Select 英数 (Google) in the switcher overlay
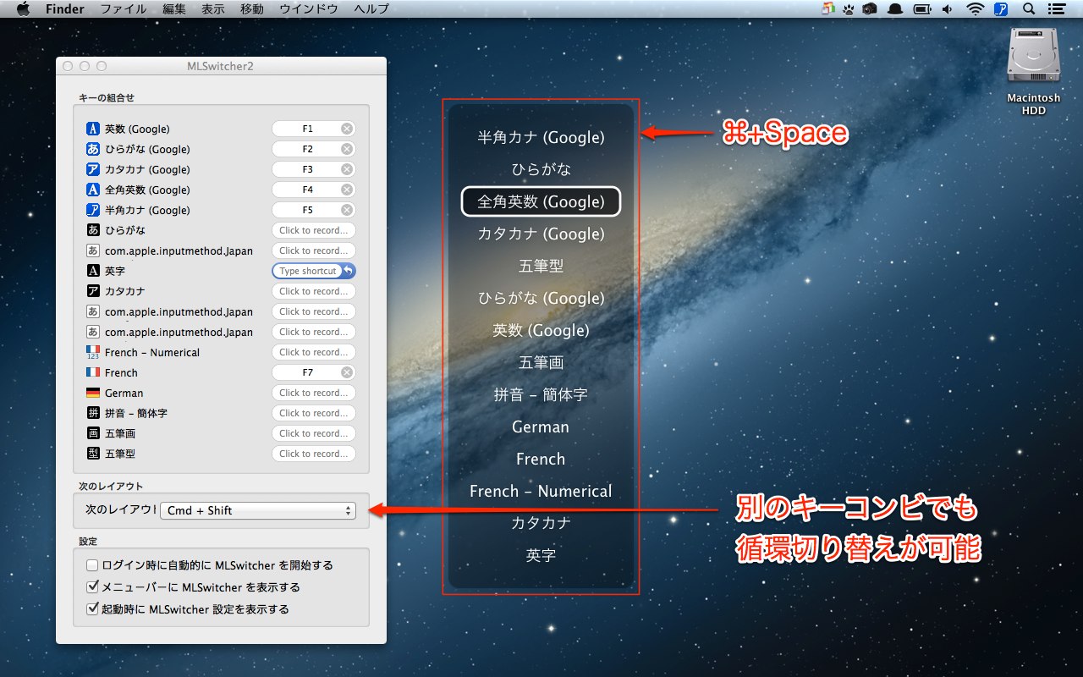 (541, 330)
